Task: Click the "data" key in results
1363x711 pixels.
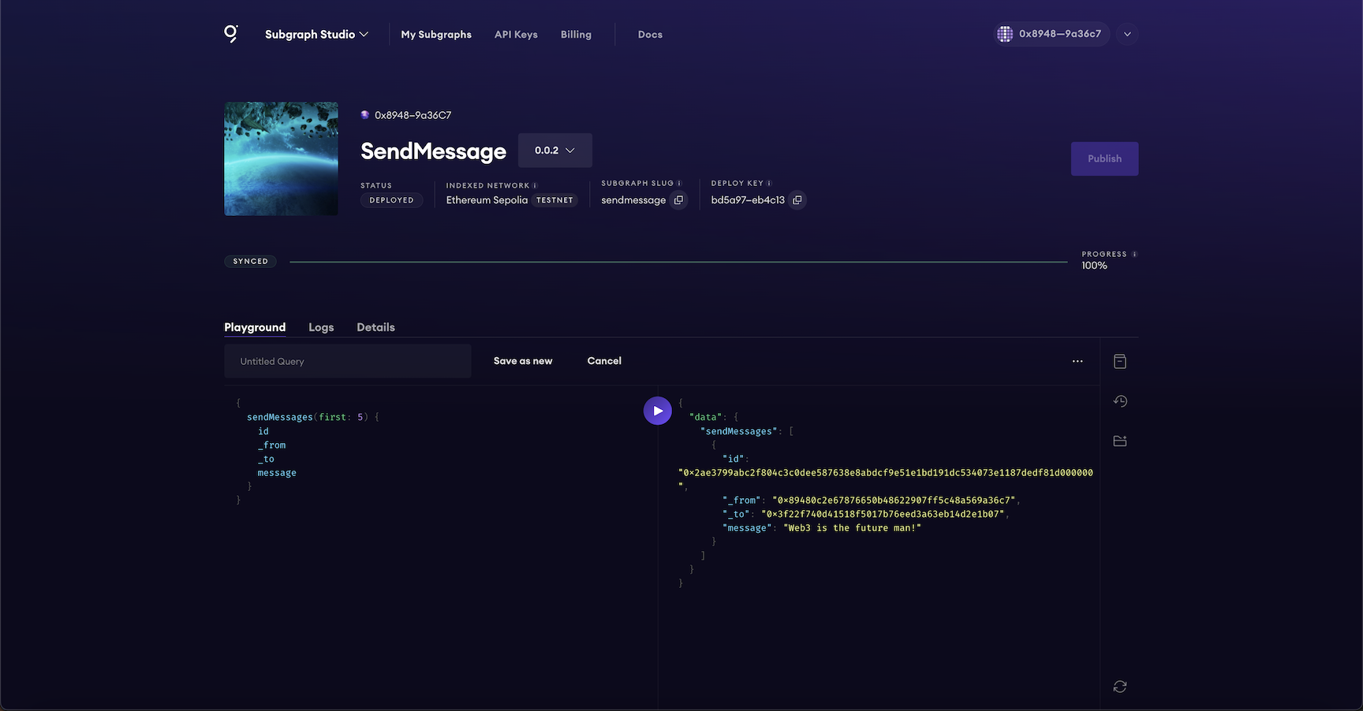Action: tap(706, 417)
